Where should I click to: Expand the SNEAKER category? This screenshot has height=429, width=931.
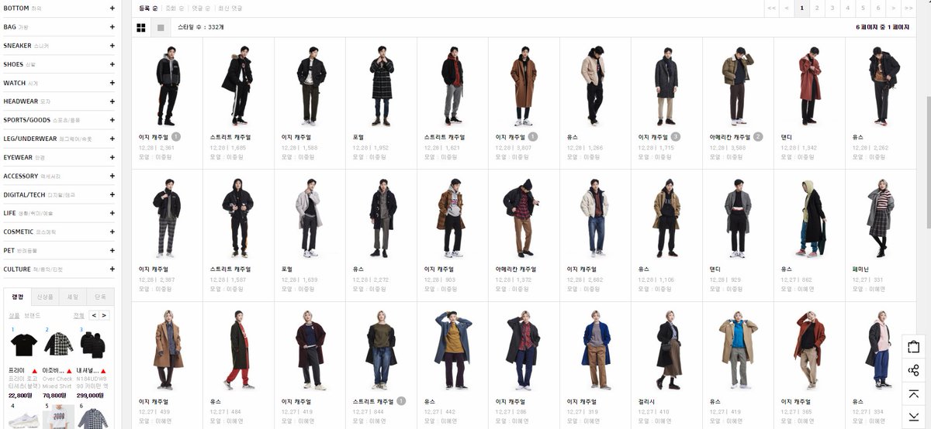112,46
